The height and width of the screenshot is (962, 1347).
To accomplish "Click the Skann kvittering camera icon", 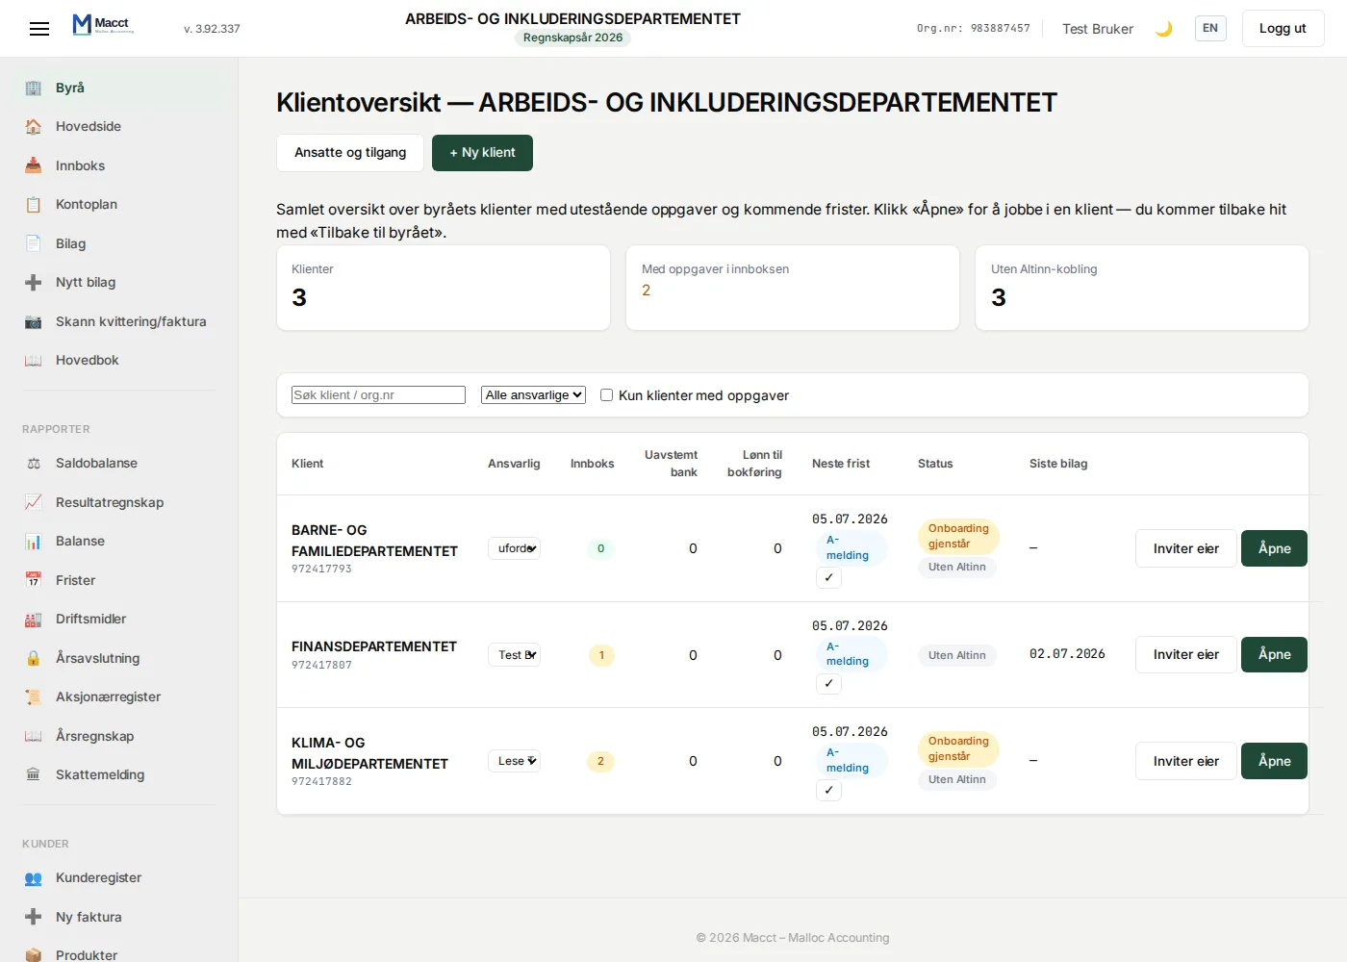I will point(34,321).
